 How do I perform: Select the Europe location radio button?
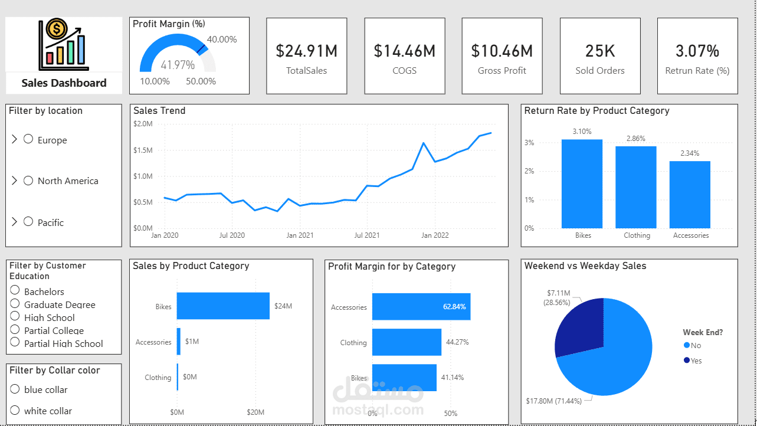[x=28, y=139]
